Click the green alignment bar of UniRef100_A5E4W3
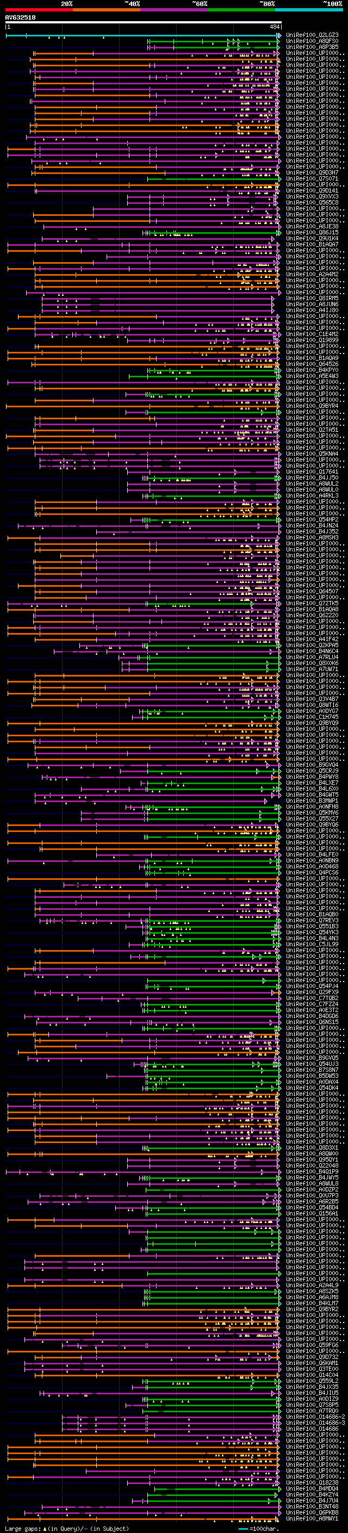 (x=205, y=376)
